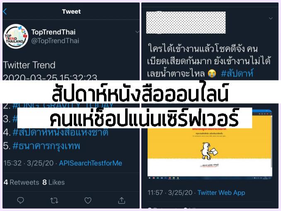Expand right tweet options chevron

(271, 18)
